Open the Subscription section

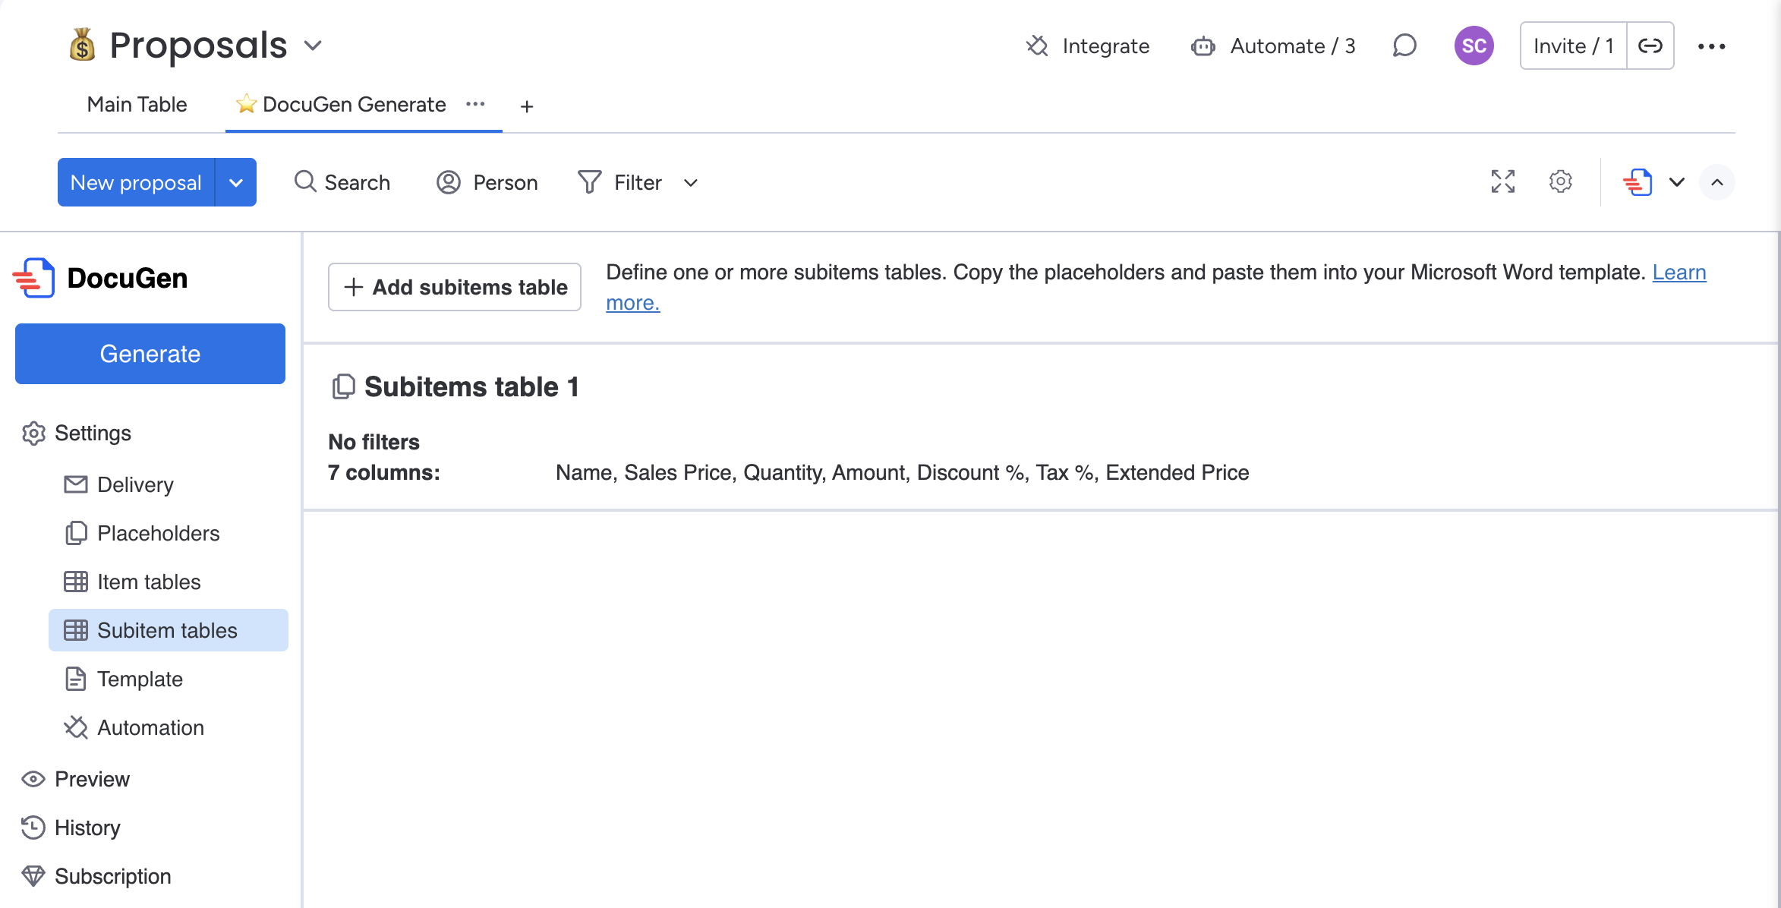(x=96, y=876)
